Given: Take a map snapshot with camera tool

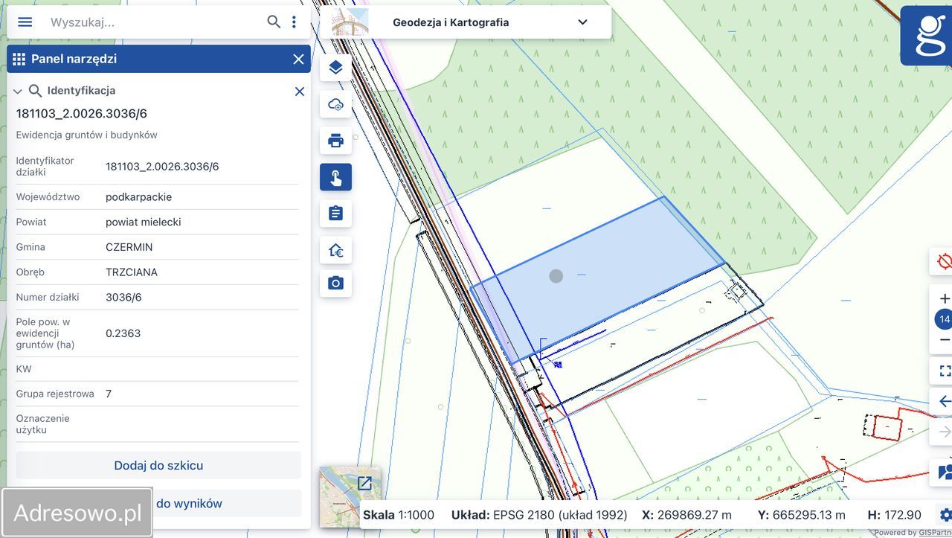Looking at the screenshot, I should pos(335,284).
